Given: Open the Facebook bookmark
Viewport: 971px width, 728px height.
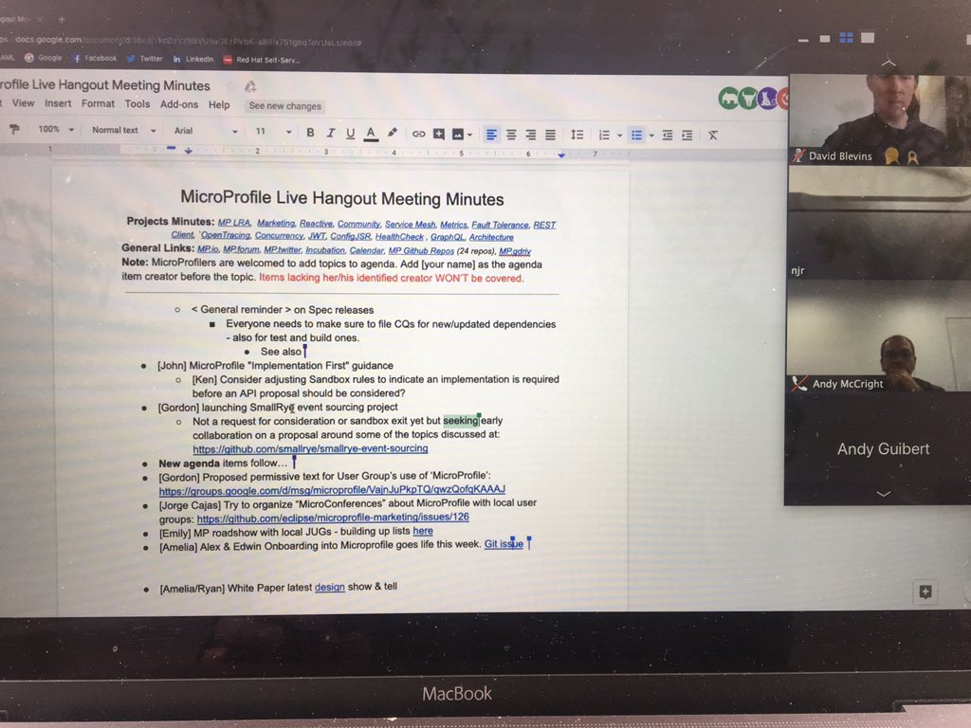Looking at the screenshot, I should [x=95, y=58].
